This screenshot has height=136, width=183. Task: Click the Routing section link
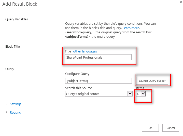pyautogui.click(x=16, y=113)
